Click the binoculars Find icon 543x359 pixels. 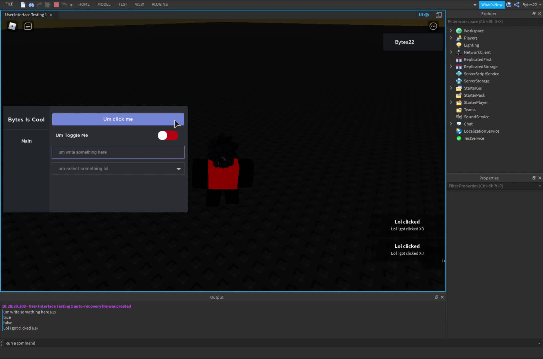tap(31, 5)
